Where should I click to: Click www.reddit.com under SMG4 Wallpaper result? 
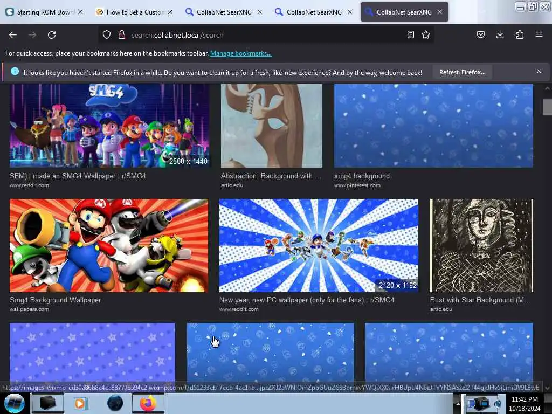[29, 185]
